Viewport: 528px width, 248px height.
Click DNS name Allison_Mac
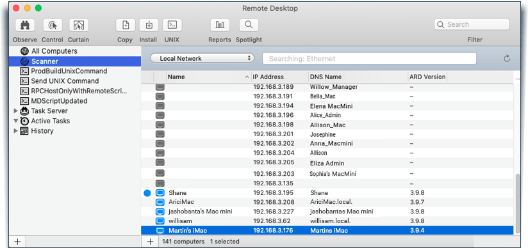[x=327, y=125]
